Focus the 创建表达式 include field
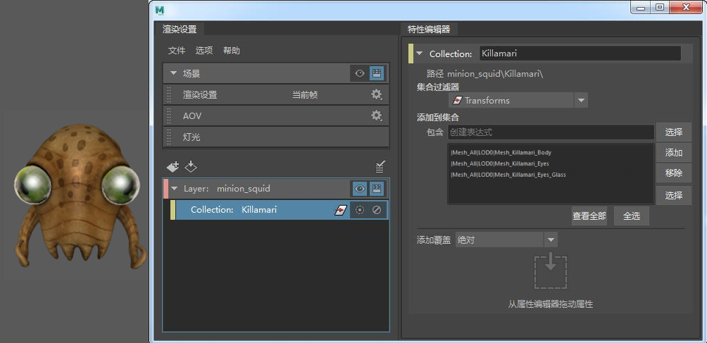The width and height of the screenshot is (707, 343). click(x=551, y=132)
